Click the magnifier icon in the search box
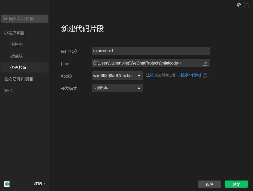 (x=5, y=19)
